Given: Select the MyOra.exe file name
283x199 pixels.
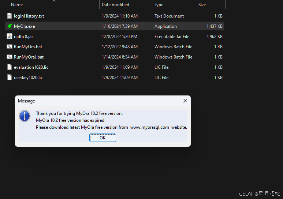Looking at the screenshot, I should 25,26.
